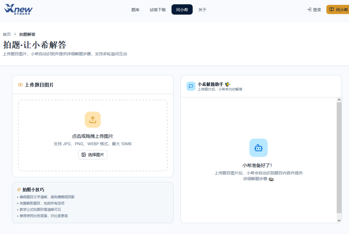Click the rhino emoji after 详细解题步骤
The image size is (349, 234).
click(271, 179)
